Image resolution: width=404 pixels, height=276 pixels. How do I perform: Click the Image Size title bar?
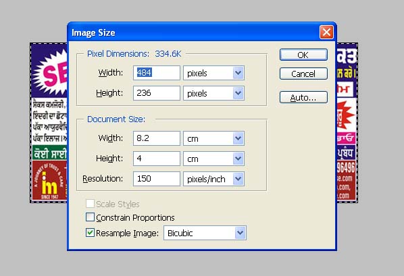click(193, 32)
